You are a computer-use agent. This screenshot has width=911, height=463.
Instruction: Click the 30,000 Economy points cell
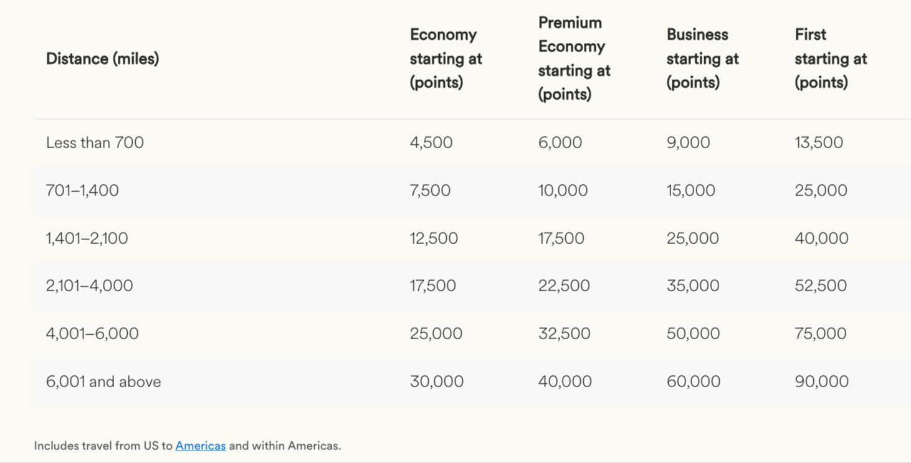(x=437, y=381)
